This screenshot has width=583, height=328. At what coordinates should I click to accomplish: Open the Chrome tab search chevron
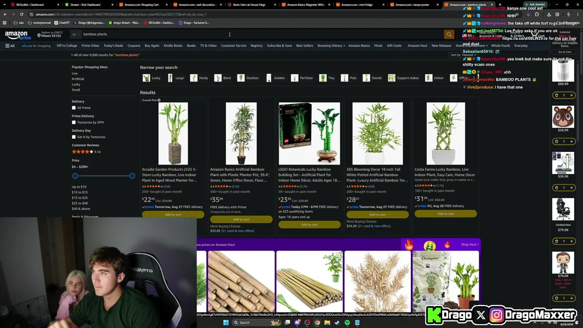click(x=5, y=5)
